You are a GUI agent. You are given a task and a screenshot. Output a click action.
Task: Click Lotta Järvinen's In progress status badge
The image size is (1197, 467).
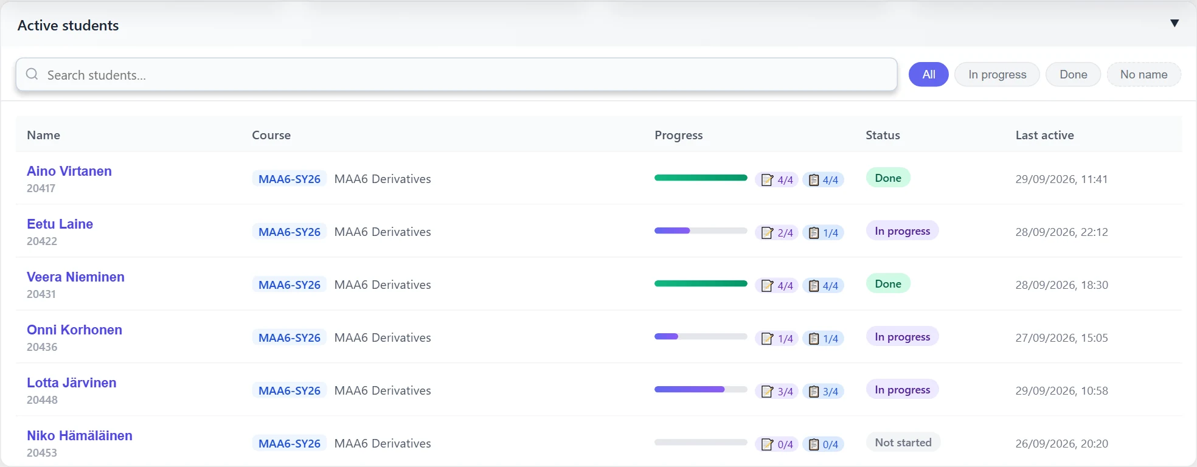pos(902,389)
